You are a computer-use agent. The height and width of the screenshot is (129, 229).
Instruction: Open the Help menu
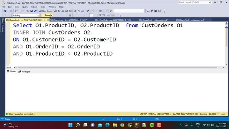point(61,7)
